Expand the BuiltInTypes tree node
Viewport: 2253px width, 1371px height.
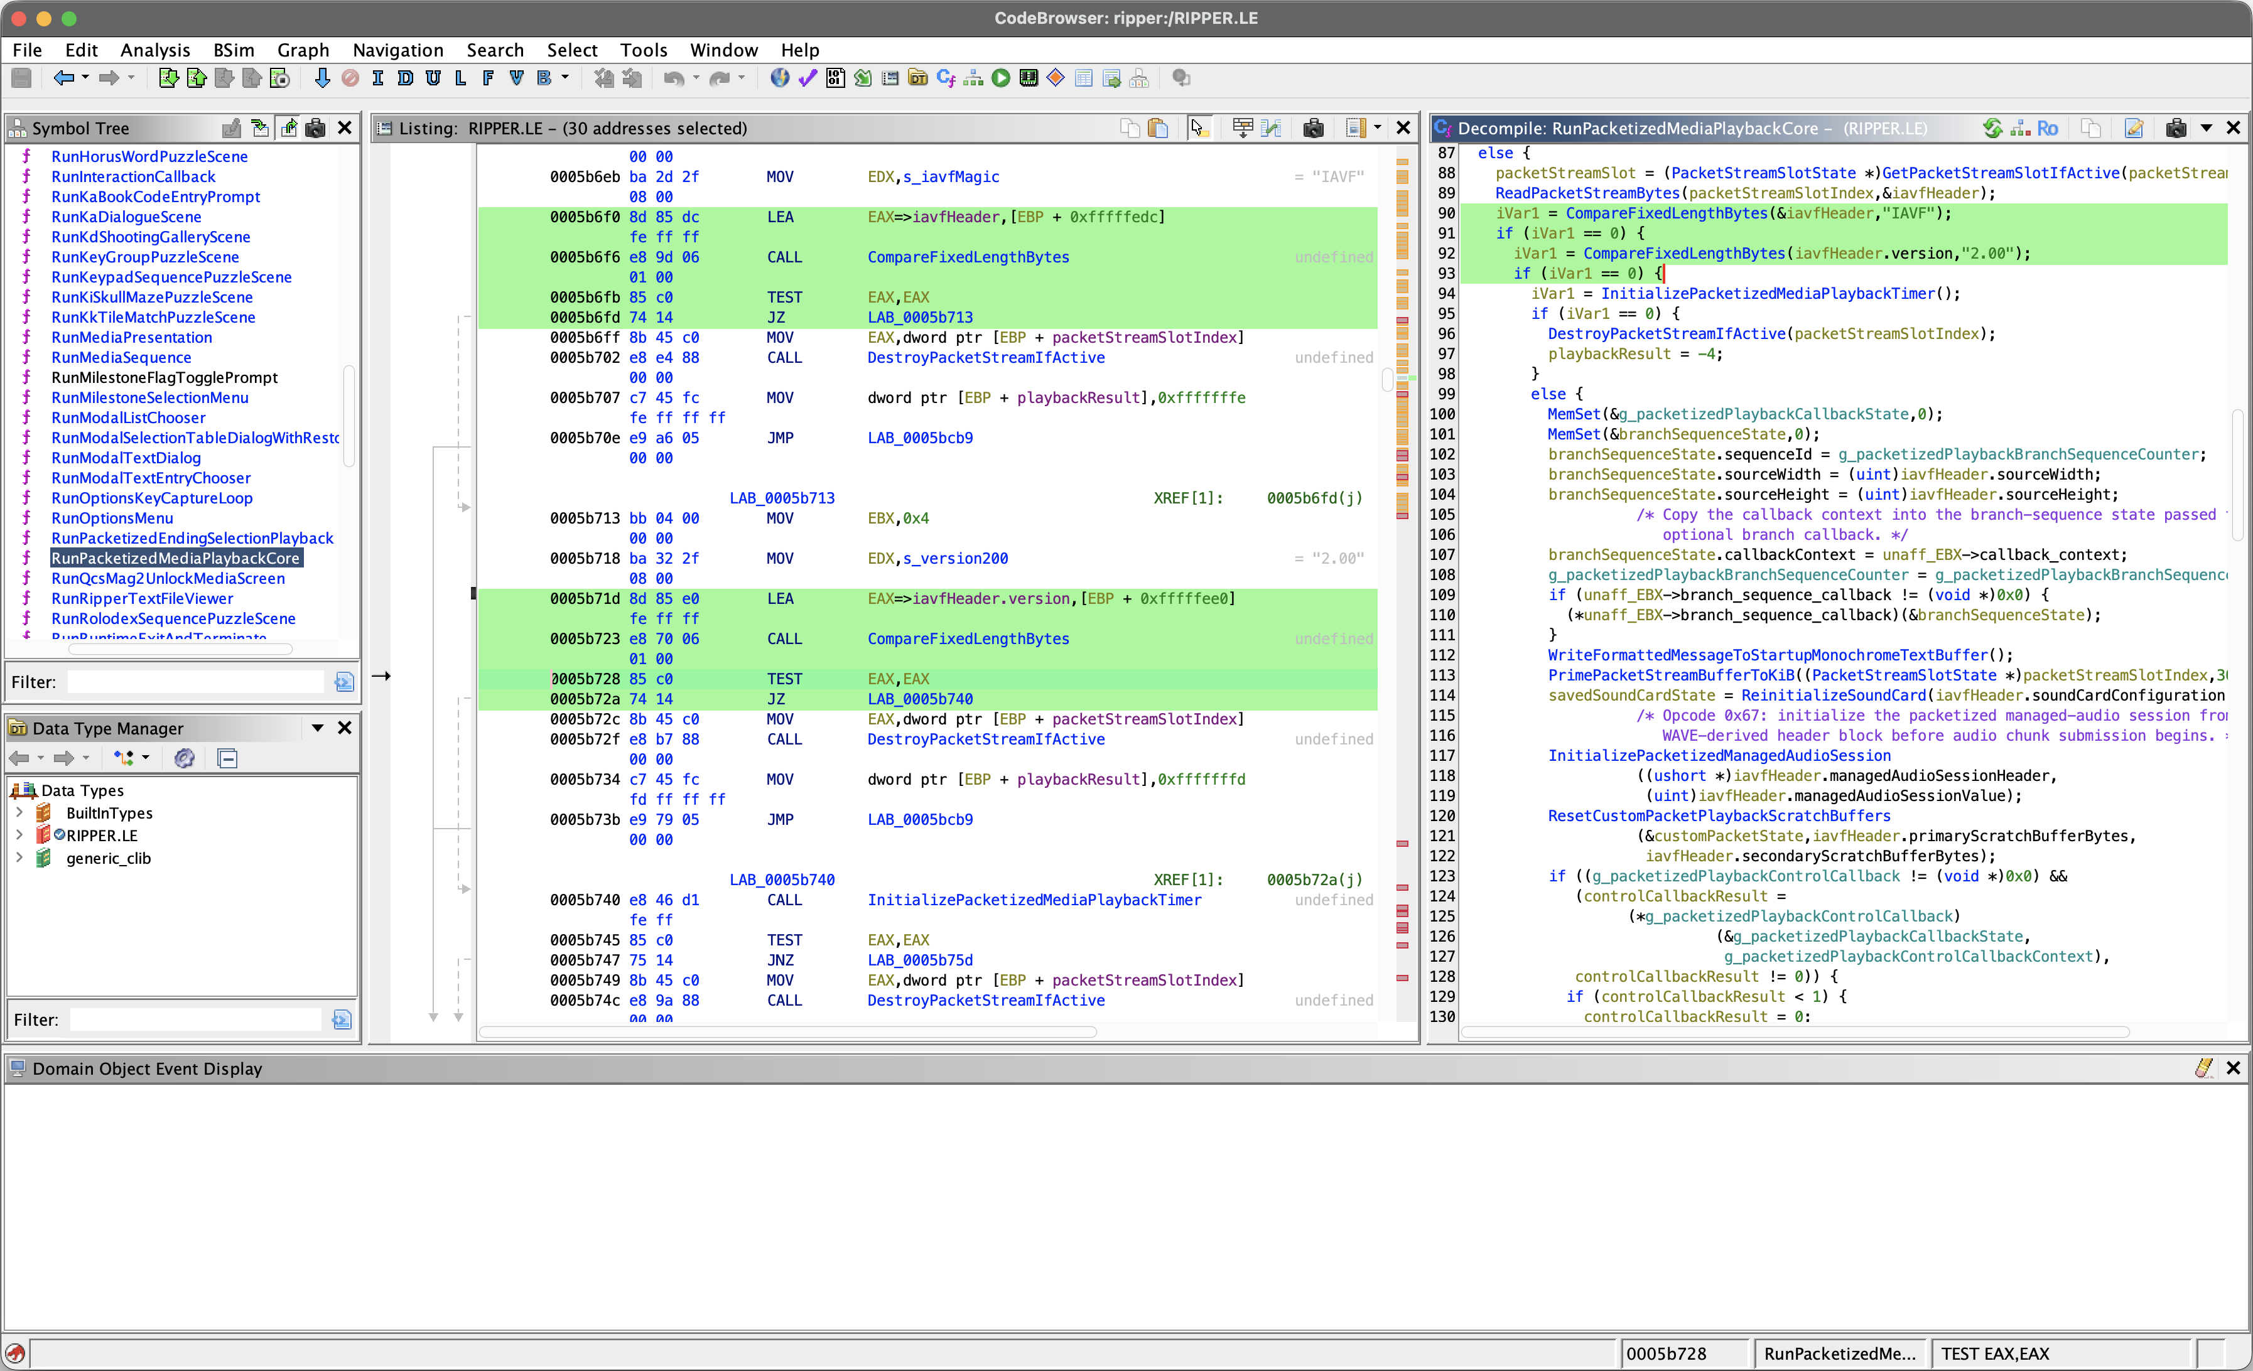pyautogui.click(x=19, y=812)
